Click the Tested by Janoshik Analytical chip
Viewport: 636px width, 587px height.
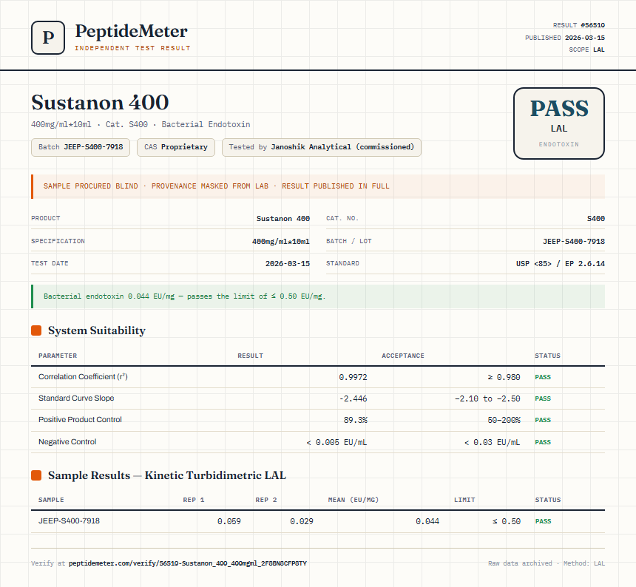tap(321, 147)
